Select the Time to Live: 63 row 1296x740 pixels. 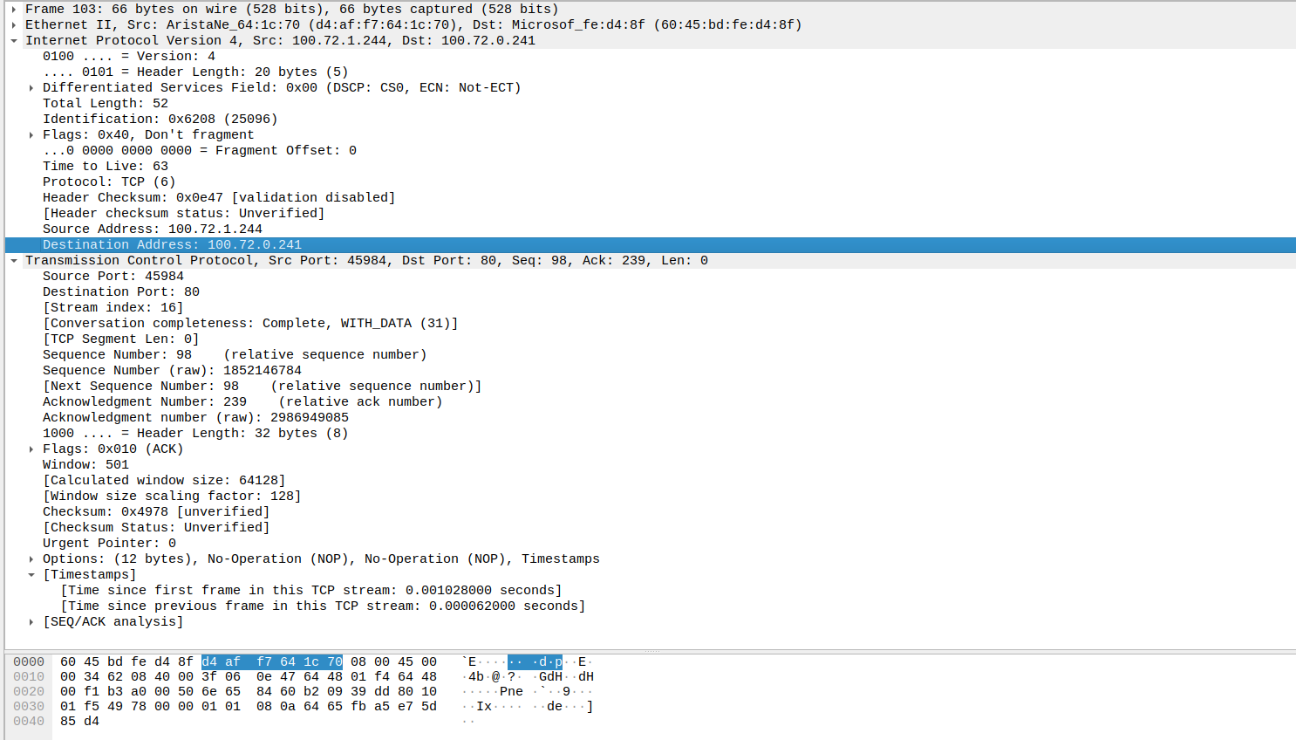pos(651,166)
